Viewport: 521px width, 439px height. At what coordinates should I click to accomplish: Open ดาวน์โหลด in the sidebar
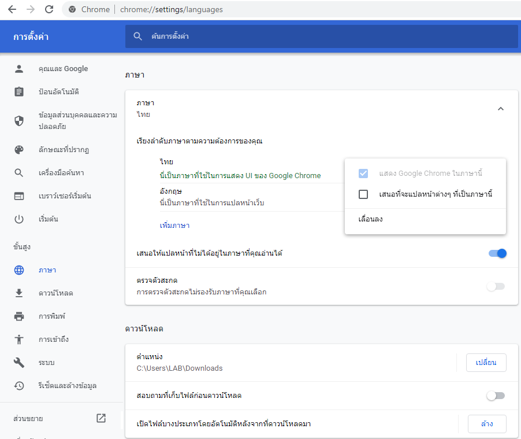55,293
